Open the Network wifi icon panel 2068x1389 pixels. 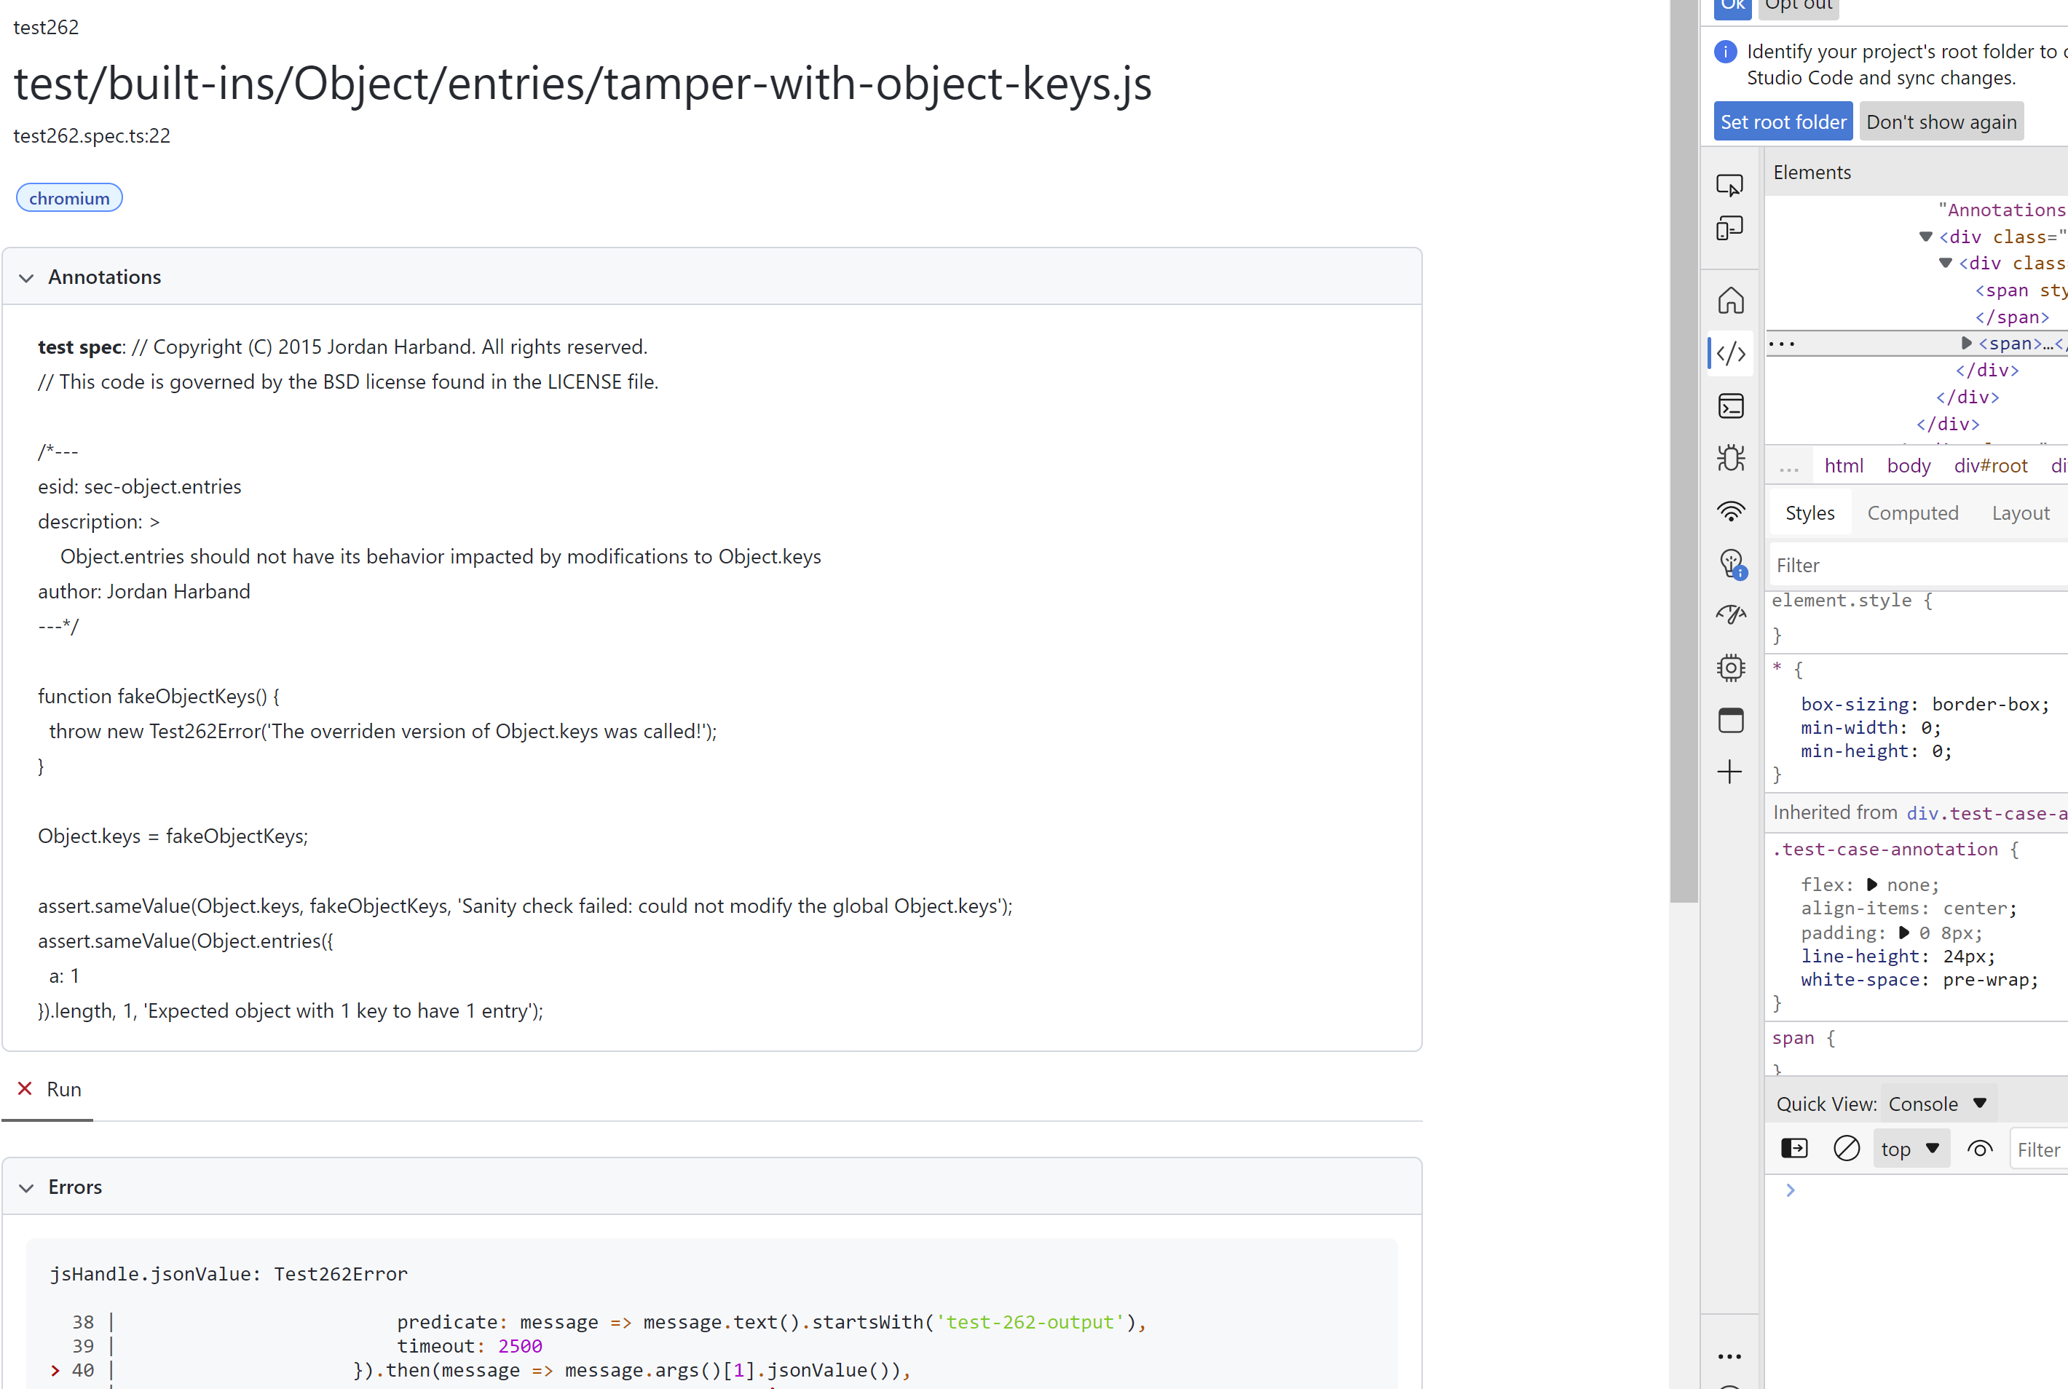coord(1730,511)
